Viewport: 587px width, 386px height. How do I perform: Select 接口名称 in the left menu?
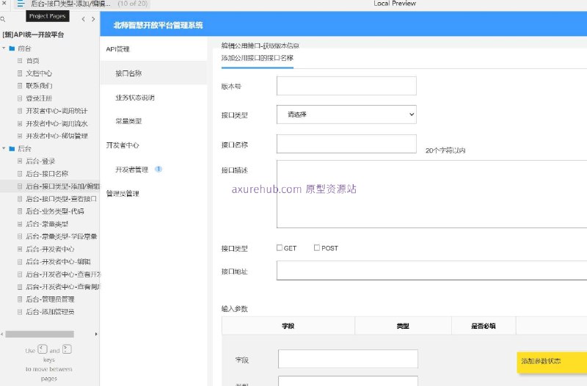click(128, 73)
